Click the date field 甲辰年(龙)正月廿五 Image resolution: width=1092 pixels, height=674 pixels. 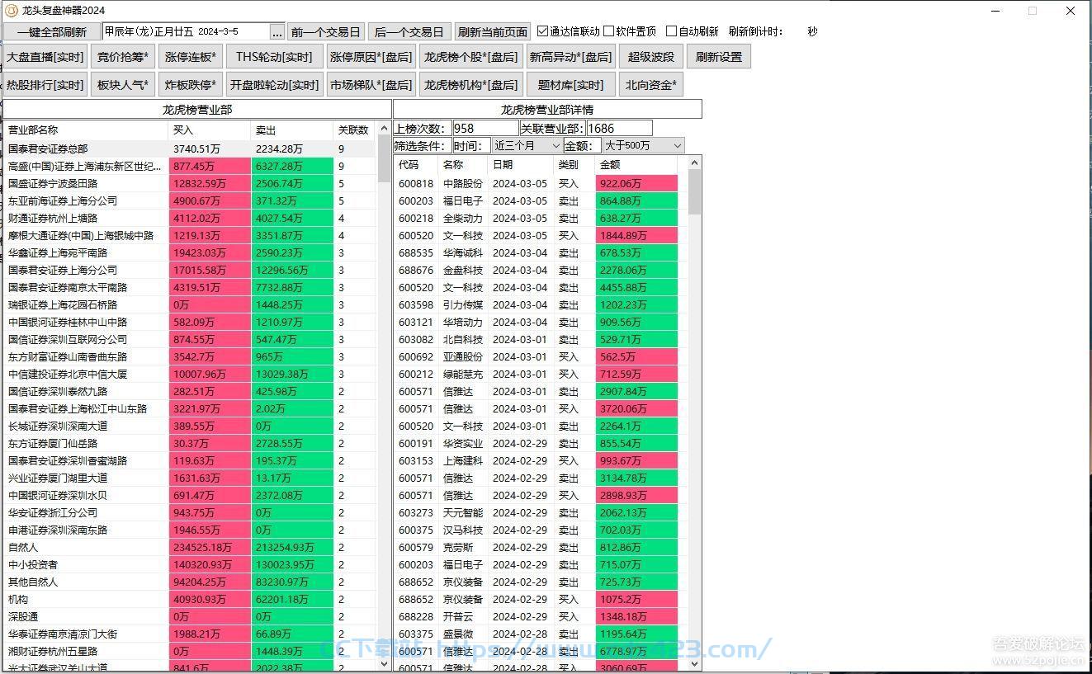[186, 31]
